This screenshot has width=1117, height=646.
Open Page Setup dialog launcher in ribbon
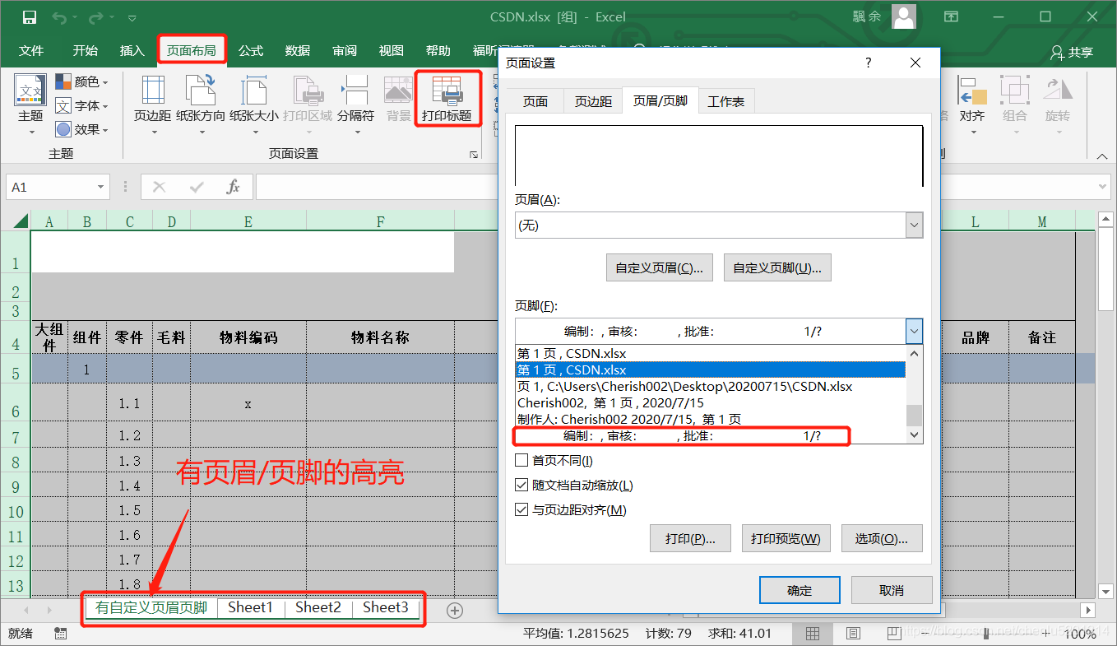(474, 154)
